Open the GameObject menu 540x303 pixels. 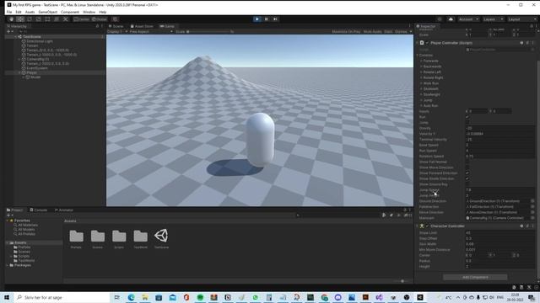pos(48,12)
